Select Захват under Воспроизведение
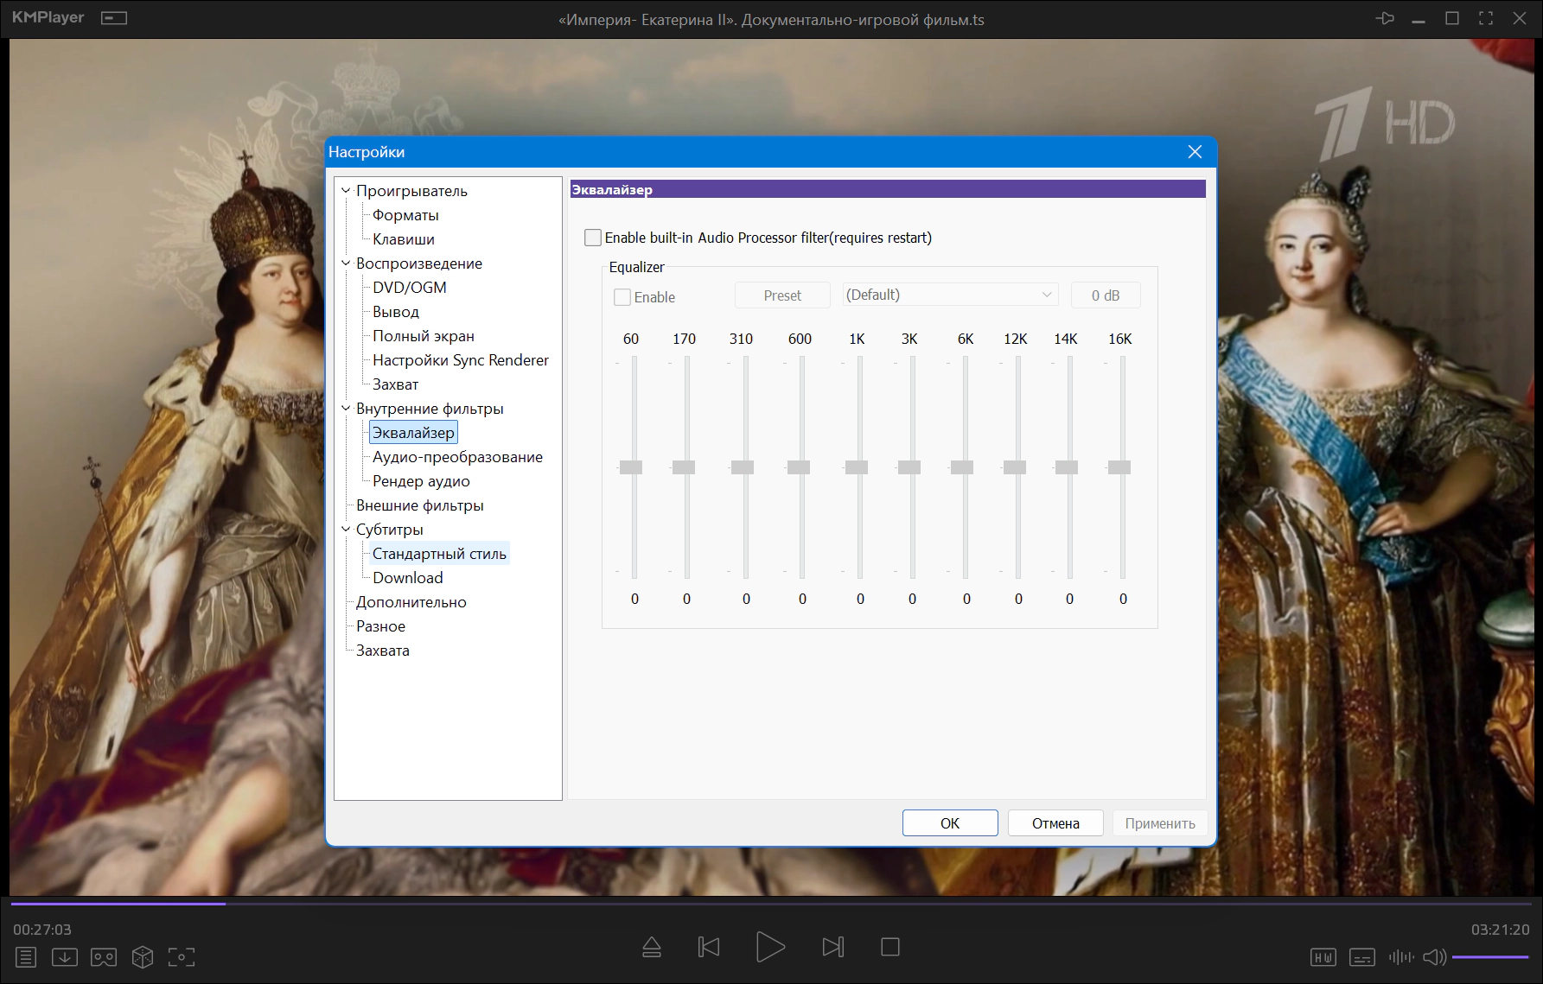 tap(396, 384)
